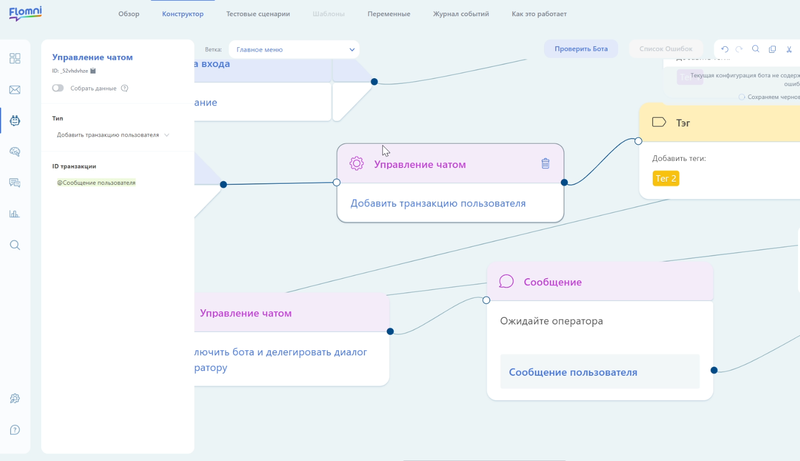Open the help question mark sidebar icon
The height and width of the screenshot is (461, 800).
tap(15, 430)
